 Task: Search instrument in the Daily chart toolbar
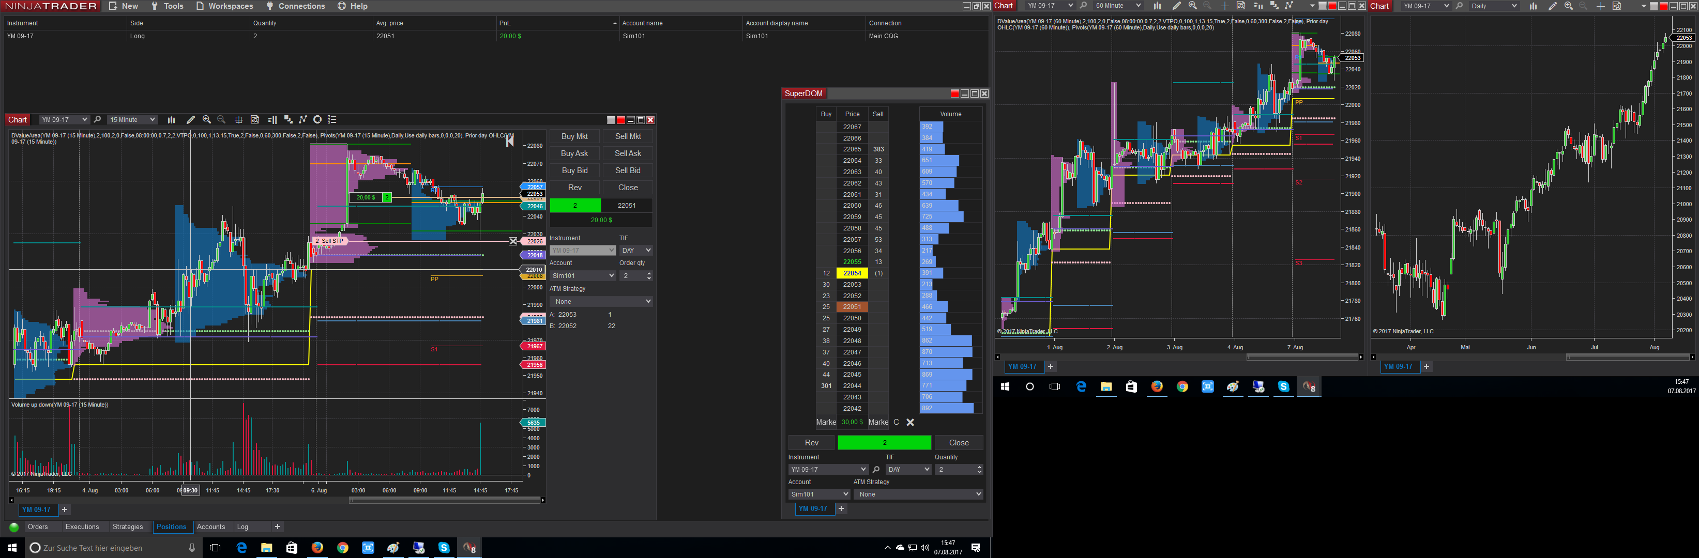(x=1460, y=6)
